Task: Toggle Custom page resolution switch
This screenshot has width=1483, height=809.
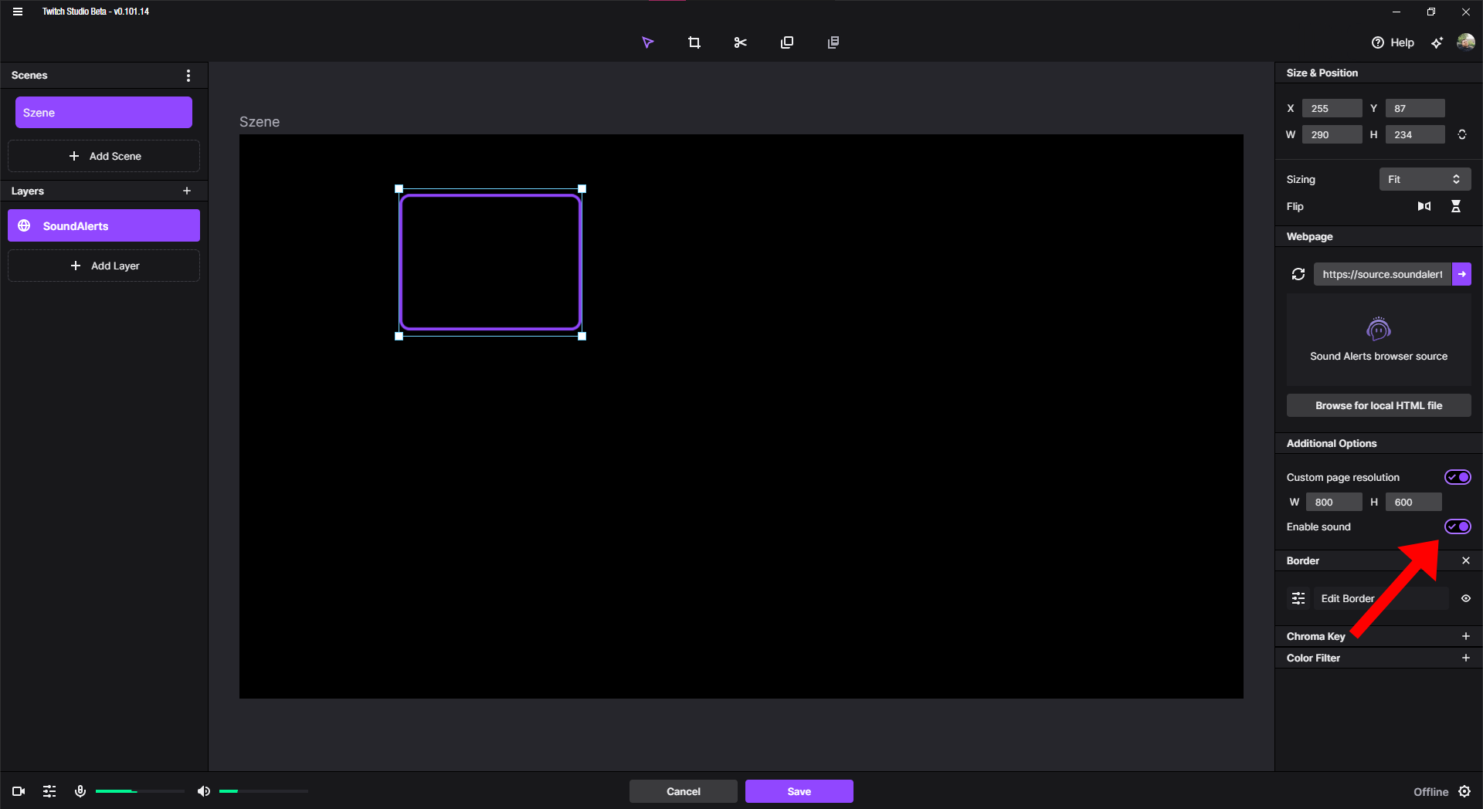Action: tap(1458, 477)
